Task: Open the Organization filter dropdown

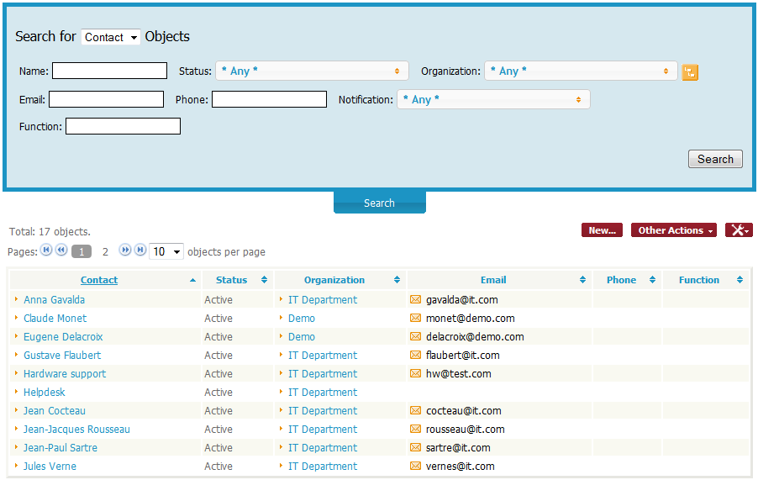Action: (581, 71)
